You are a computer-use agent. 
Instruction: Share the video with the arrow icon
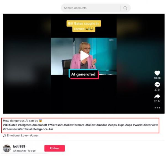157,96
